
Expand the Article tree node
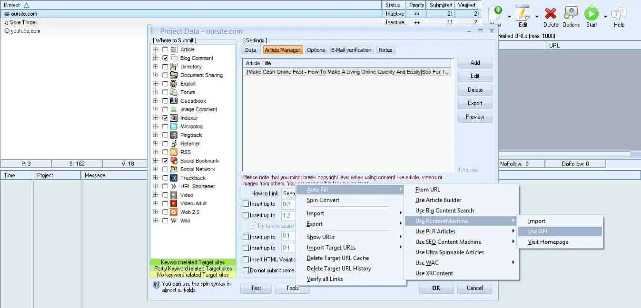point(156,49)
